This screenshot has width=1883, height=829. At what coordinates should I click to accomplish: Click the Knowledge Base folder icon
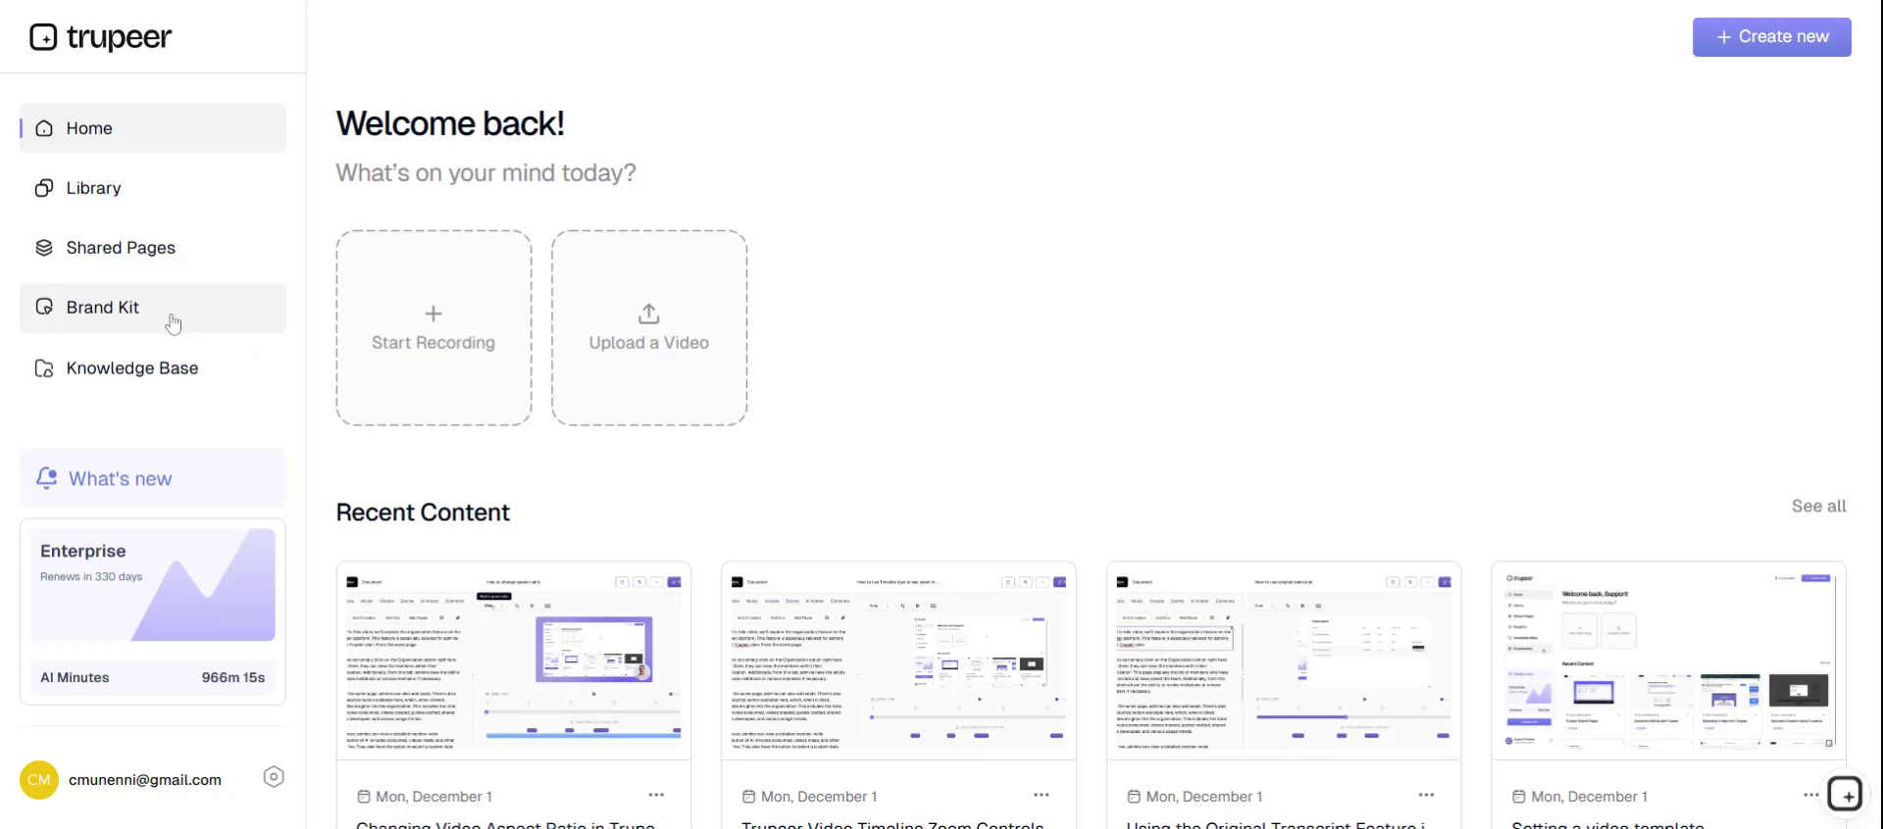pyautogui.click(x=44, y=368)
